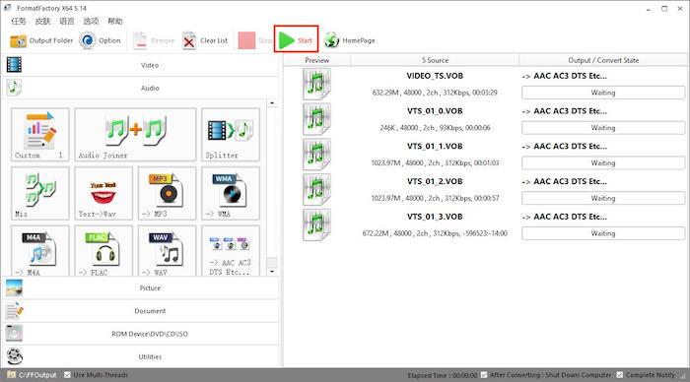690x382 pixels.
Task: Open the 帮助 menu
Action: pyautogui.click(x=115, y=21)
